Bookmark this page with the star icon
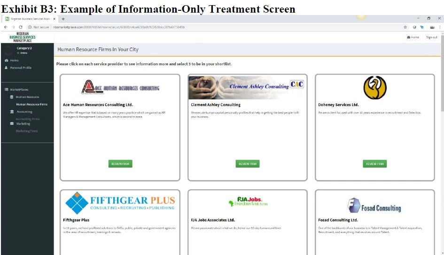The image size is (444, 255). point(405,27)
